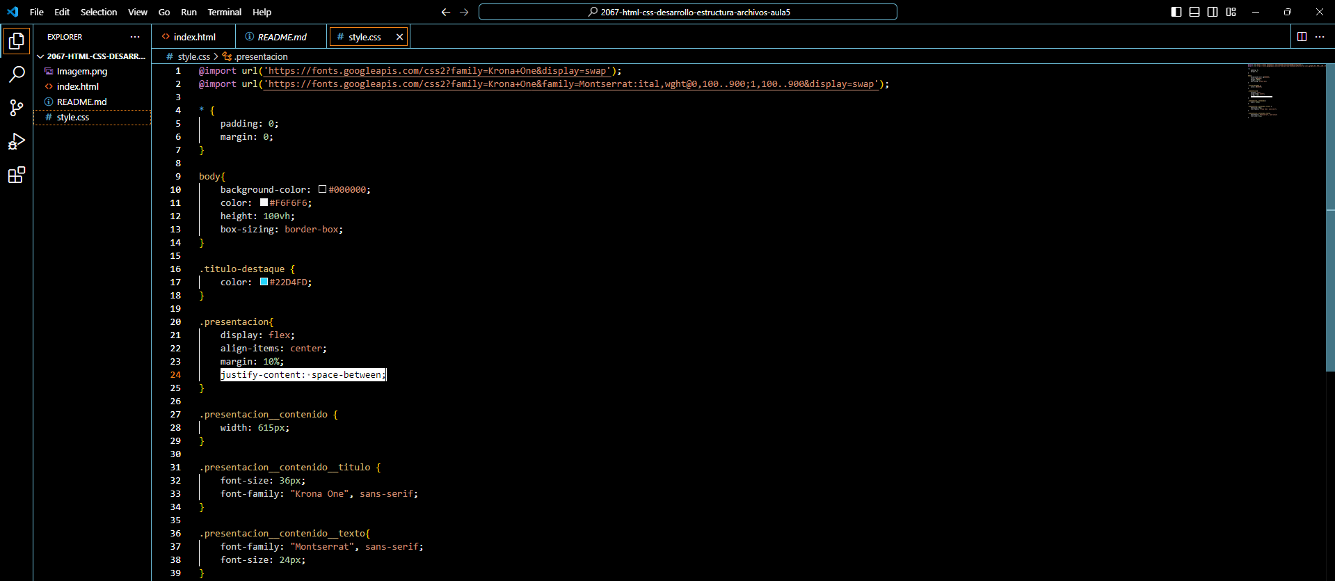Click the height: 100vh declaration
The image size is (1335, 581).
(257, 216)
